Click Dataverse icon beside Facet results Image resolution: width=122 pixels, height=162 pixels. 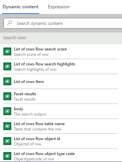coord(7,96)
